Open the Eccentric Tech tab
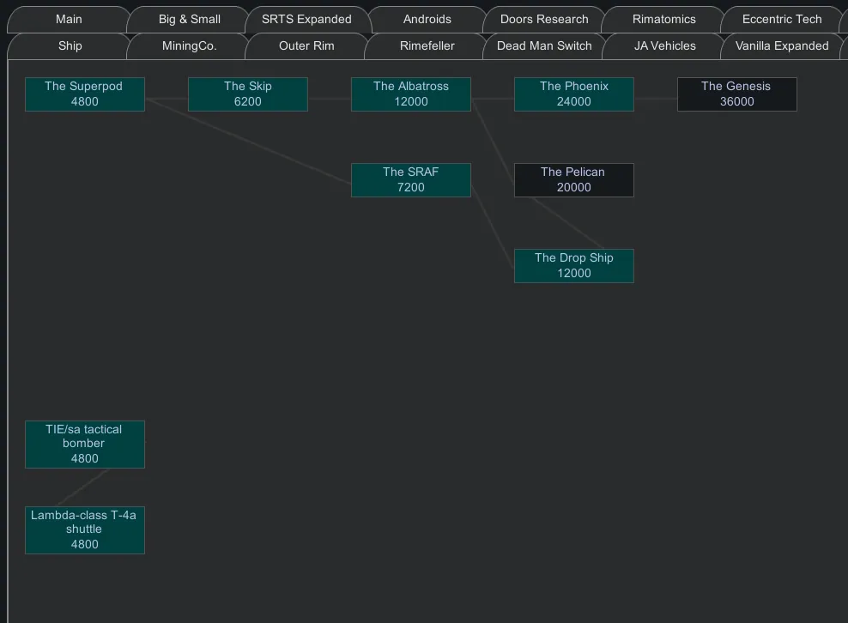 pyautogui.click(x=781, y=19)
